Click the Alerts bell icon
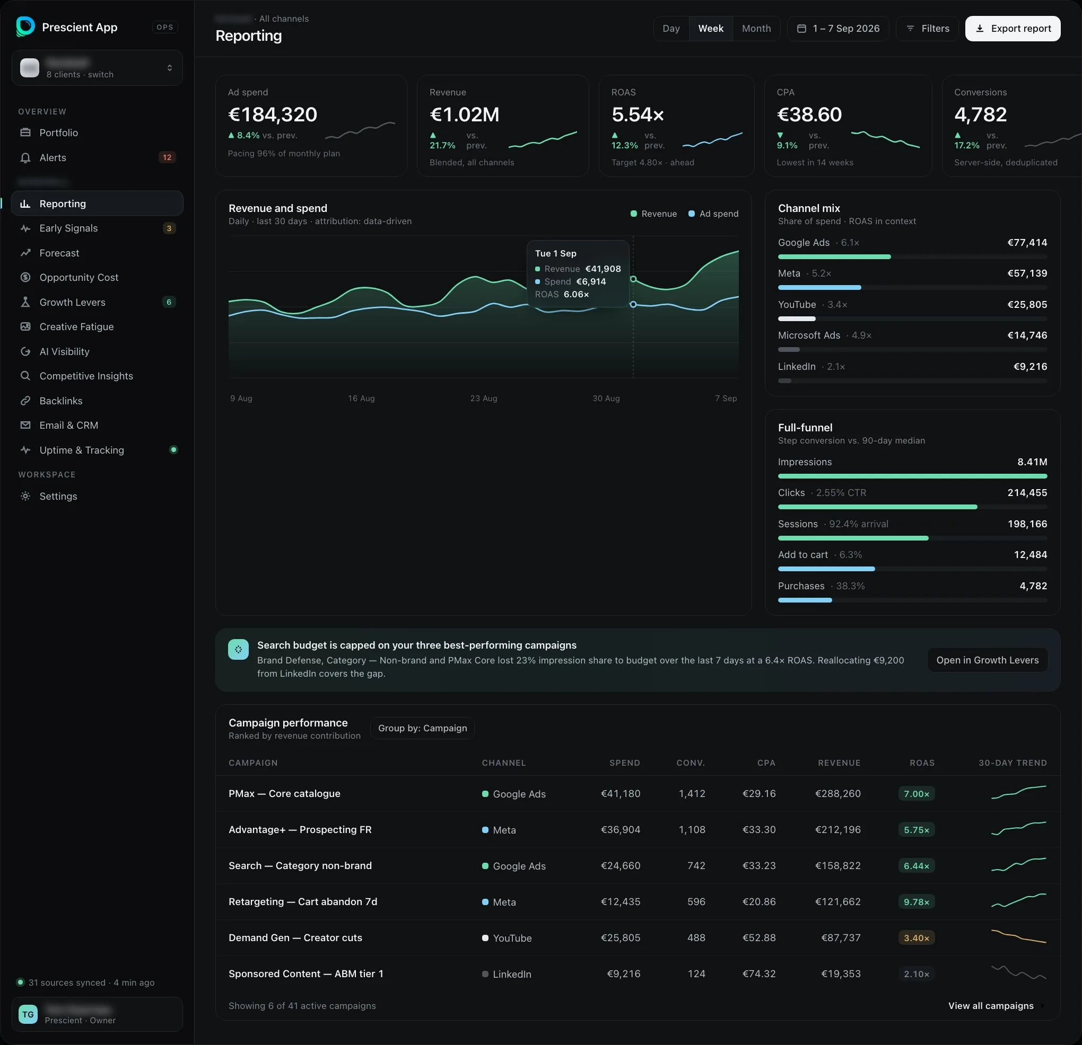 pyautogui.click(x=25, y=158)
